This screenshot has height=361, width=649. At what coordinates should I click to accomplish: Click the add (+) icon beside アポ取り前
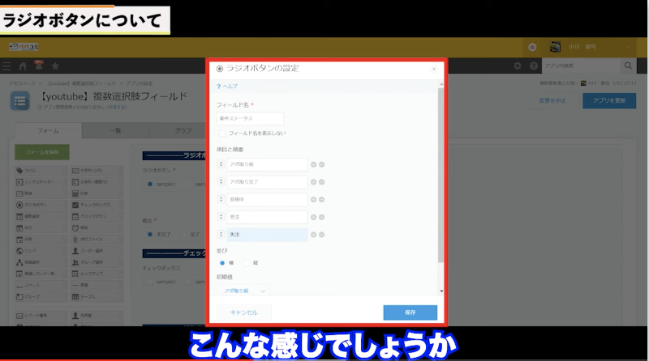pyautogui.click(x=313, y=164)
